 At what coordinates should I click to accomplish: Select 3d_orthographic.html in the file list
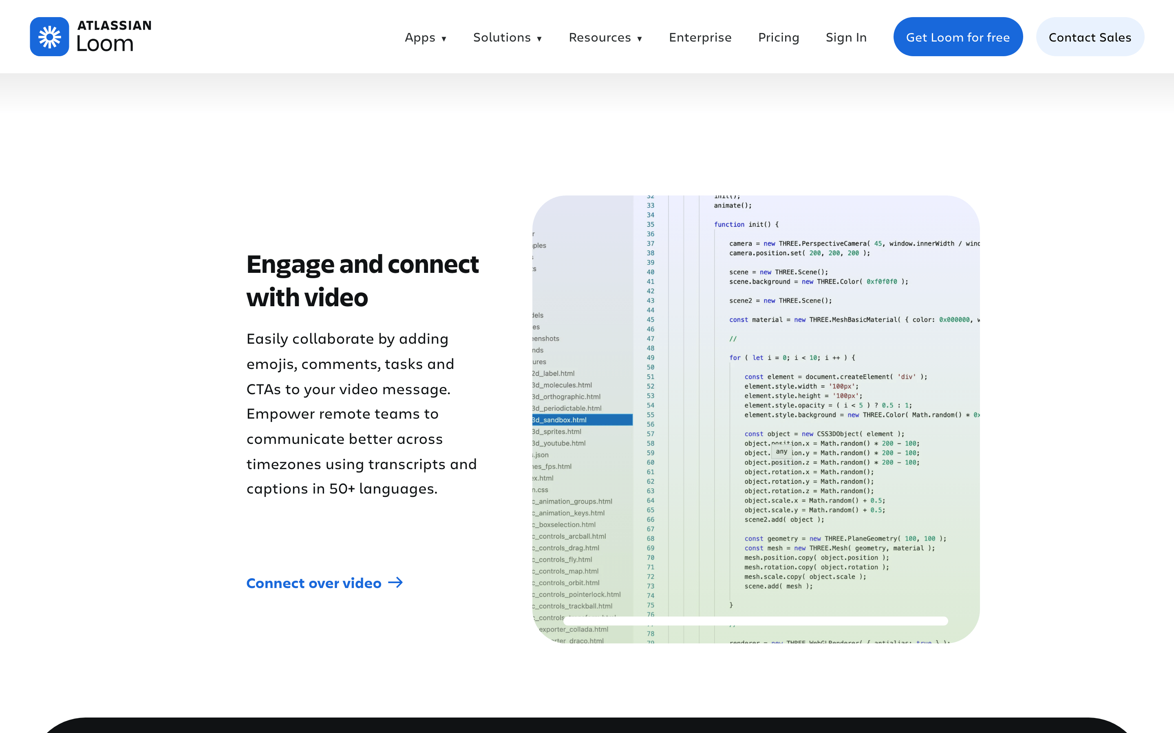click(566, 397)
